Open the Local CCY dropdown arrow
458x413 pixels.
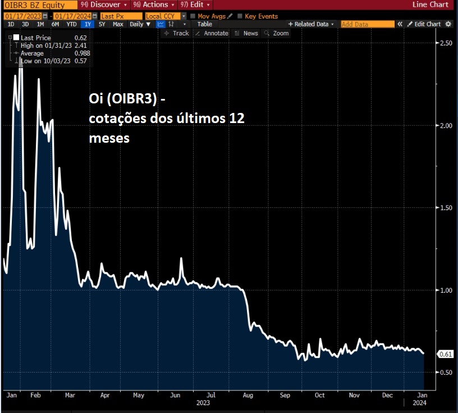(184, 16)
